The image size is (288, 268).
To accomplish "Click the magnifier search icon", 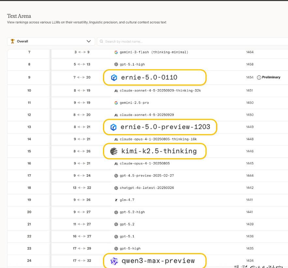I will (x=101, y=41).
